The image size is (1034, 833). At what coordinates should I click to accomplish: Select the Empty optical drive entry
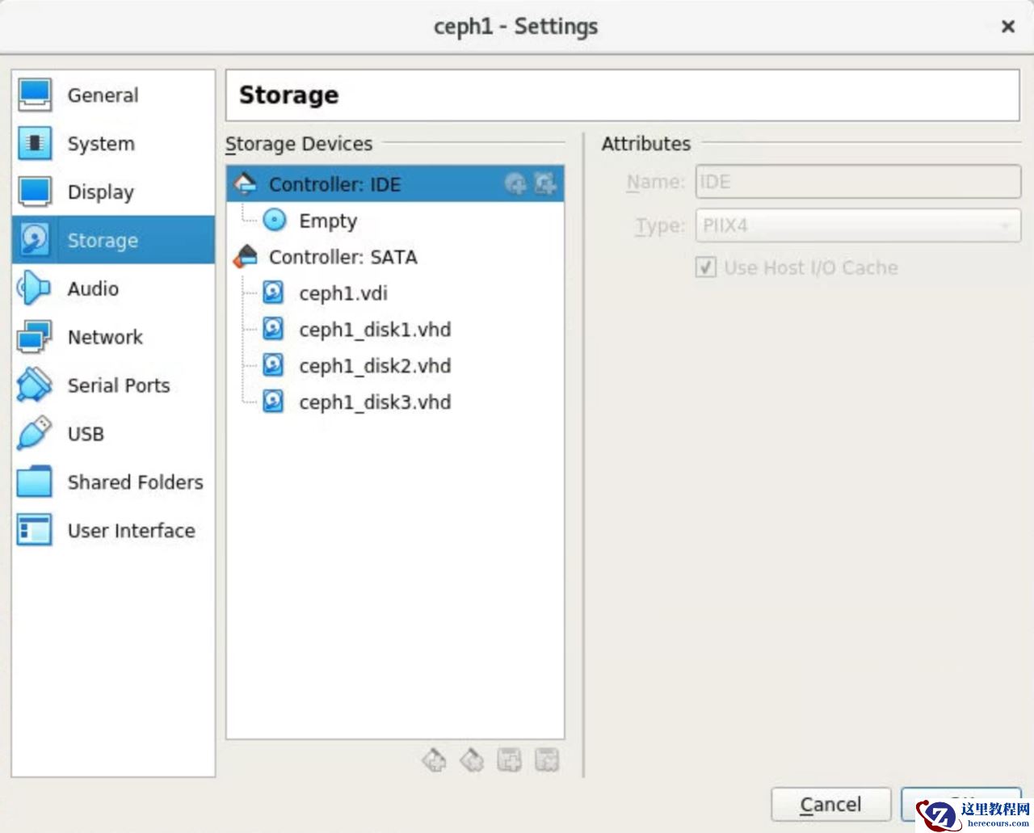tap(395, 221)
